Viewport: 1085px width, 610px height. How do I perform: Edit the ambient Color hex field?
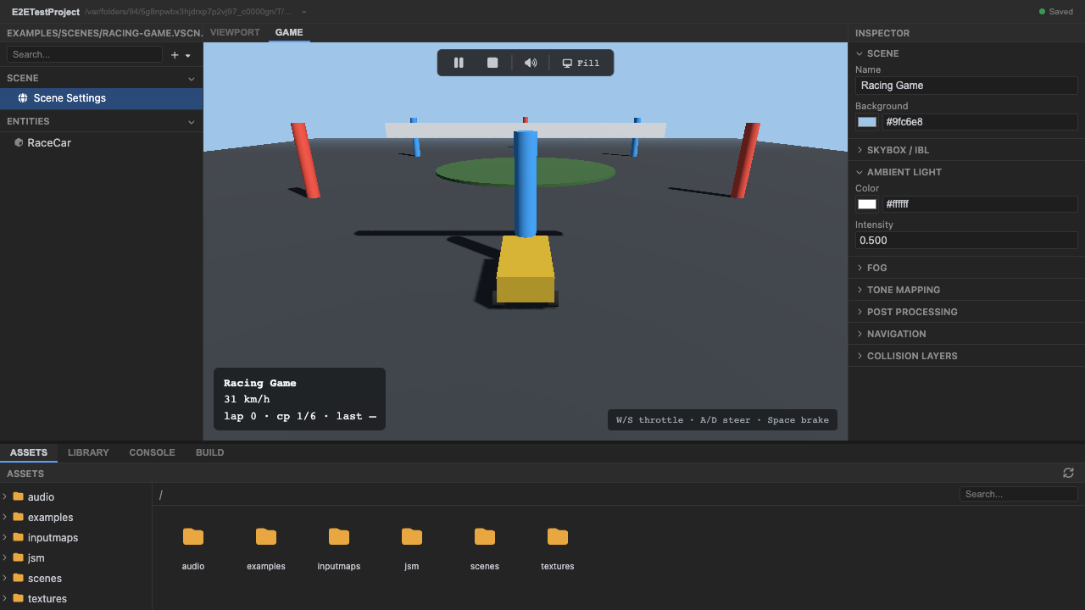[x=980, y=204]
